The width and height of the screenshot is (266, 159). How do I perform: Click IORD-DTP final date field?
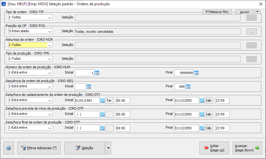(x=187, y=114)
